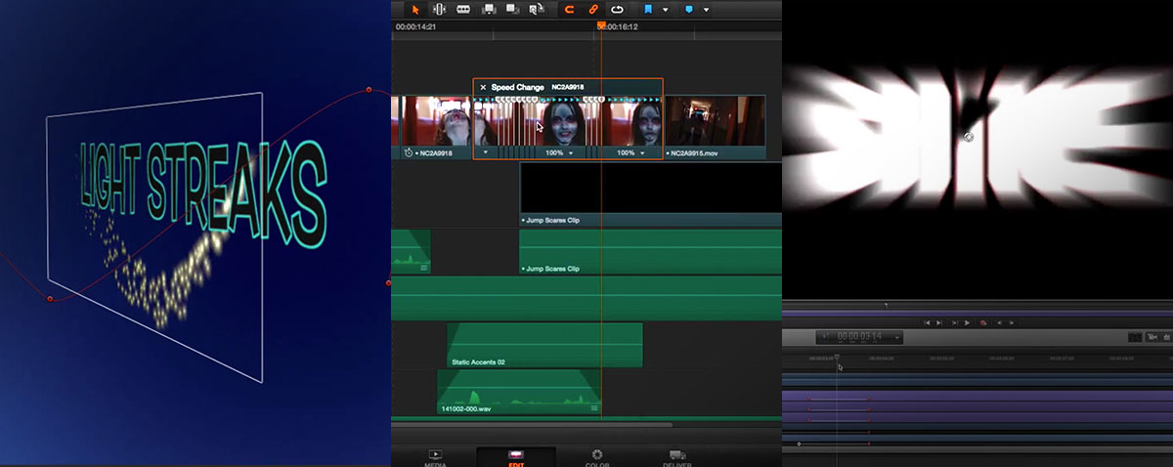Screen dimensions: 1173x467
Task: Click the overwrite clip icon
Action: tap(512, 9)
